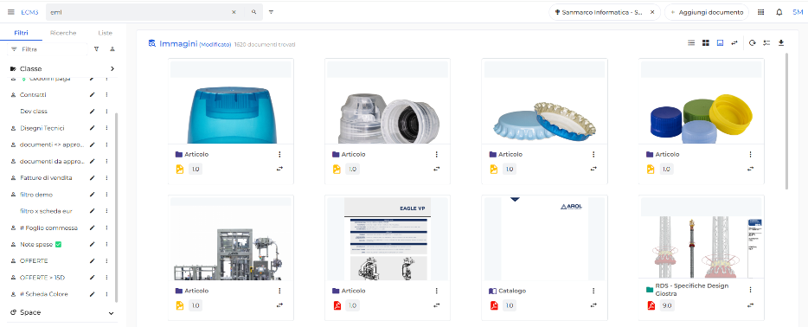Screen dimensions: 808x327
Task: Open the apps grid launcher
Action: [760, 12]
